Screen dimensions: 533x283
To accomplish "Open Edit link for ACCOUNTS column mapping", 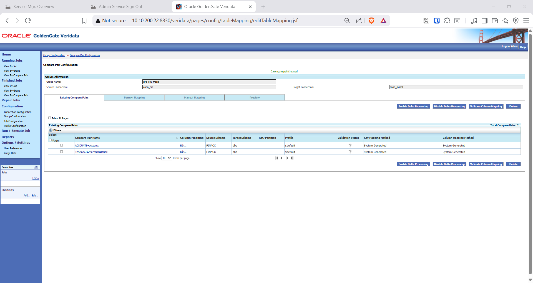I will [183, 146].
